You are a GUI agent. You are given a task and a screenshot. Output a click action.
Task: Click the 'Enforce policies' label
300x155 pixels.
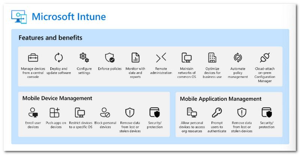[110, 69]
